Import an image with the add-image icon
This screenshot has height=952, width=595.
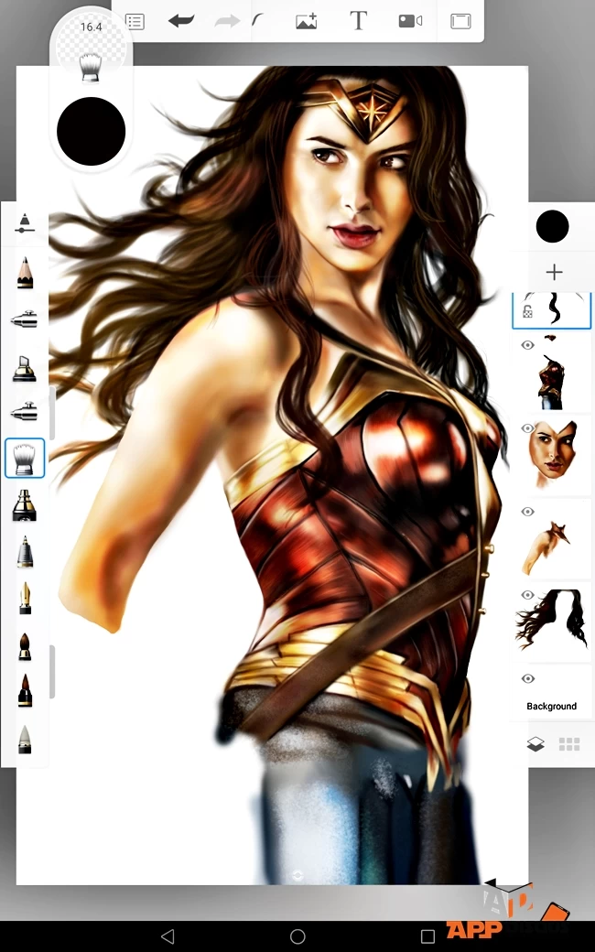[306, 21]
